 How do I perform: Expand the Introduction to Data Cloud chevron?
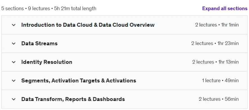coord(14,25)
